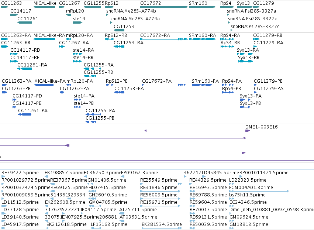Select transcript CG14117-RD
The width and height of the screenshot is (314, 230).
tap(25, 50)
